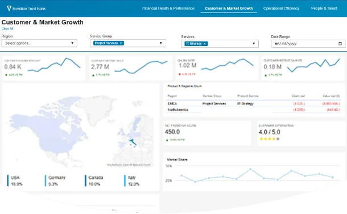This screenshot has width=347, height=214.
Task: Click the up arrow under 0.18 M
Action: [x=266, y=75]
